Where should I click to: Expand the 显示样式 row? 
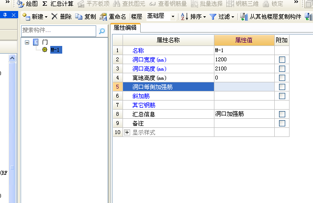(x=127, y=132)
